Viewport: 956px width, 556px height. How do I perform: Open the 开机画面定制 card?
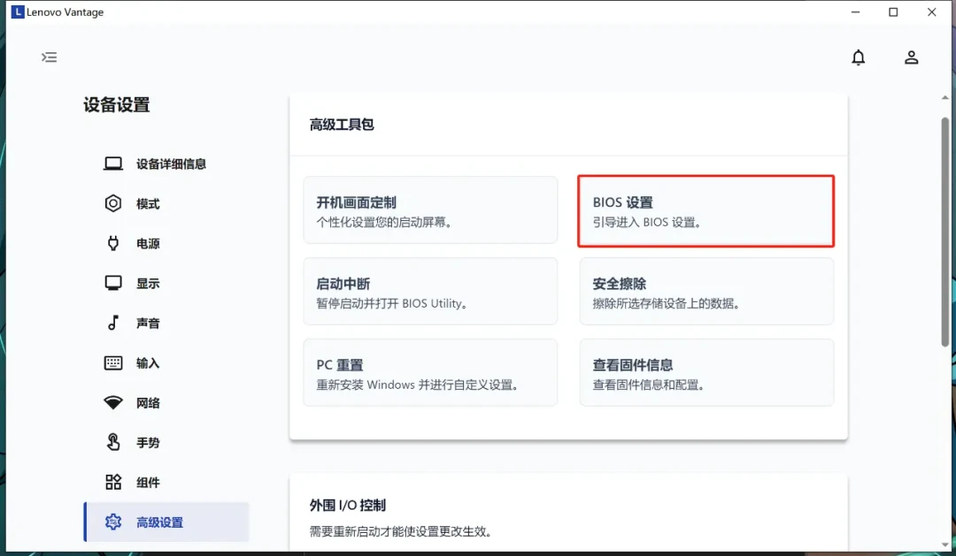430,210
